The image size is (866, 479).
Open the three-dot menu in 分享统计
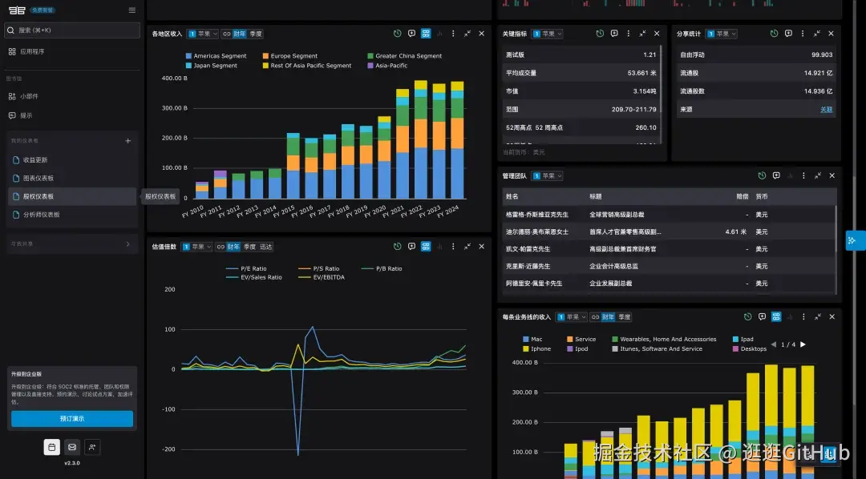803,34
